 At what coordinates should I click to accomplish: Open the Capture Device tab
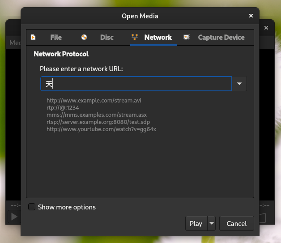tap(214, 38)
